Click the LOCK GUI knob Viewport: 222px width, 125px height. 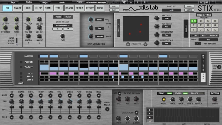pyautogui.click(x=219, y=67)
